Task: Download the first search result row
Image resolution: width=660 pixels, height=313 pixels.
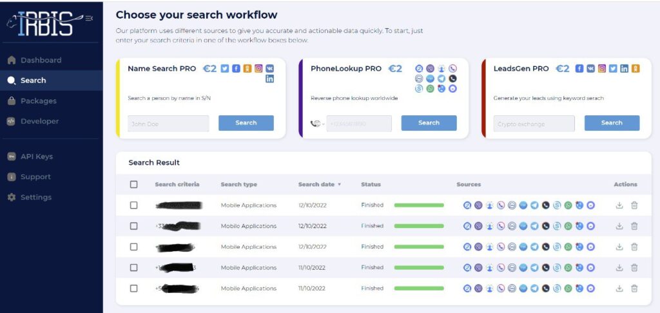Action: 619,205
